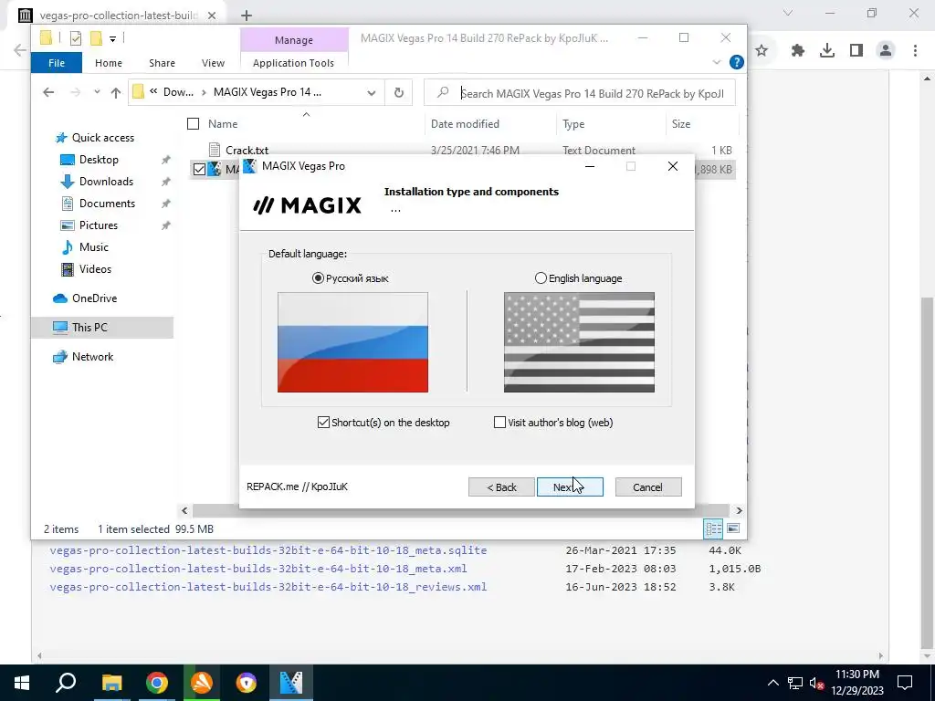This screenshot has height=701, width=935.
Task: Open Quick access in navigation pane
Action: click(x=102, y=138)
